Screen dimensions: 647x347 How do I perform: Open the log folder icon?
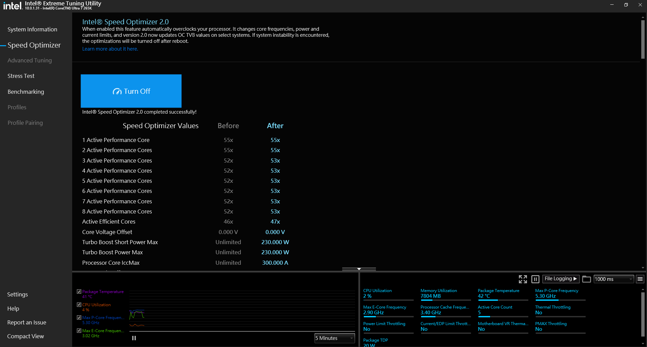click(586, 279)
